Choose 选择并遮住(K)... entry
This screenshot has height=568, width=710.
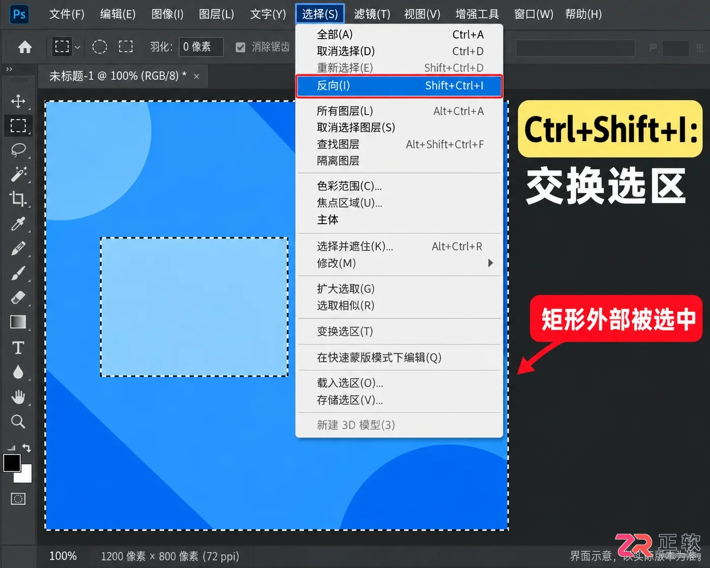point(399,247)
